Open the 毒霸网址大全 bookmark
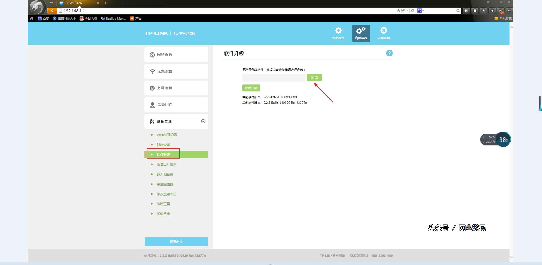 [64, 19]
